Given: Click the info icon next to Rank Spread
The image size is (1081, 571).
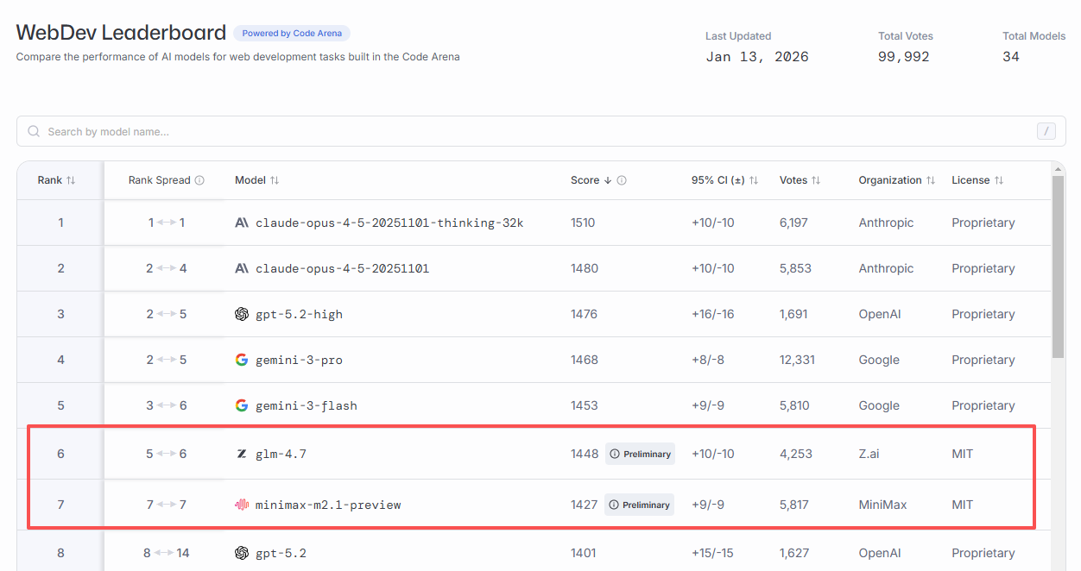Looking at the screenshot, I should pyautogui.click(x=199, y=180).
